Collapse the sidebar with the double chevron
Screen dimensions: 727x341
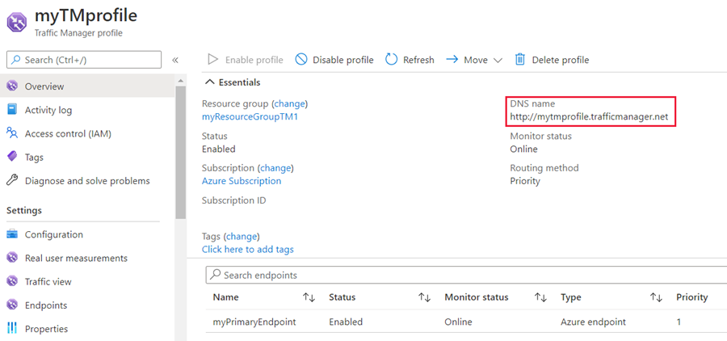point(175,60)
